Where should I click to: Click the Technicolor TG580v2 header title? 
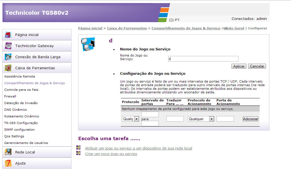click(37, 13)
